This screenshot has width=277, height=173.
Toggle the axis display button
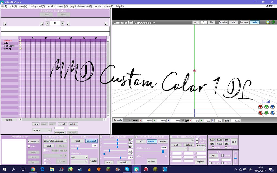tap(255, 22)
